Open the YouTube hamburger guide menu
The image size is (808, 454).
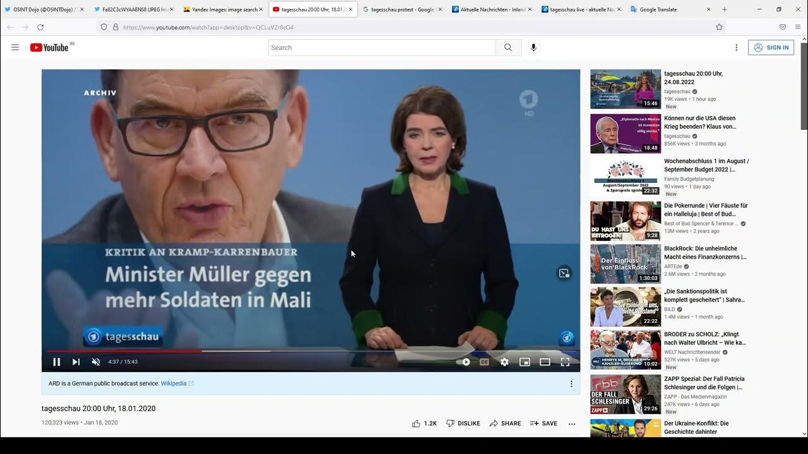click(15, 47)
